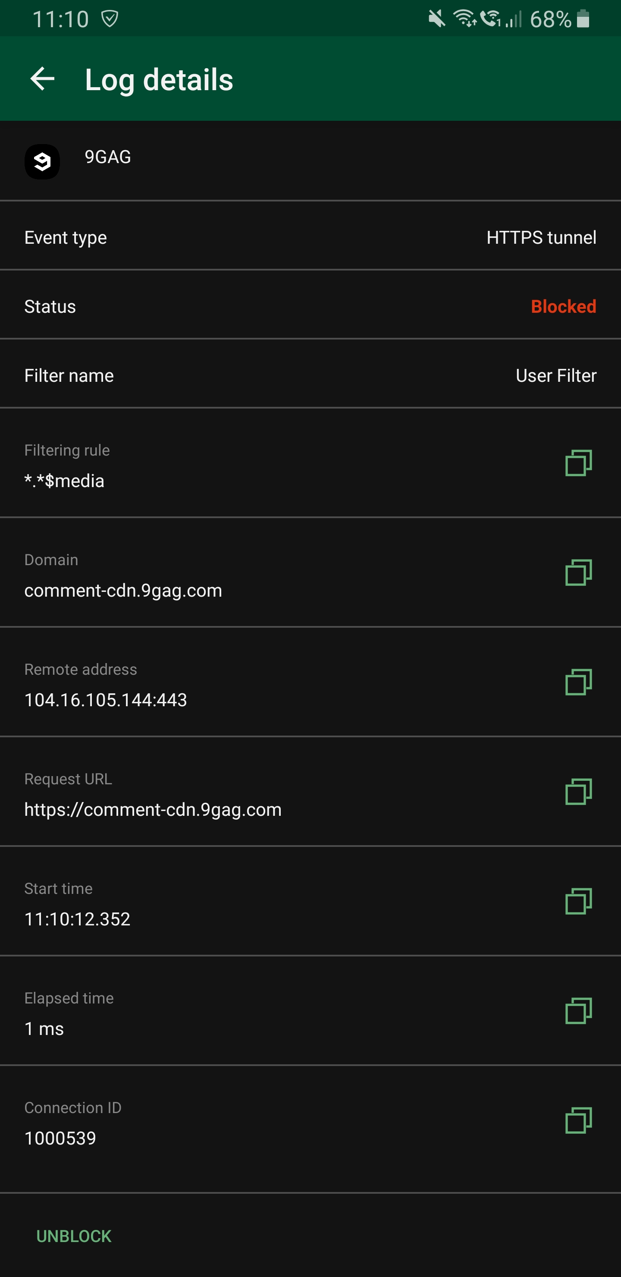Screen dimensions: 621x1277
Task: Tap the muted sound icon in status bar
Action: [434, 19]
